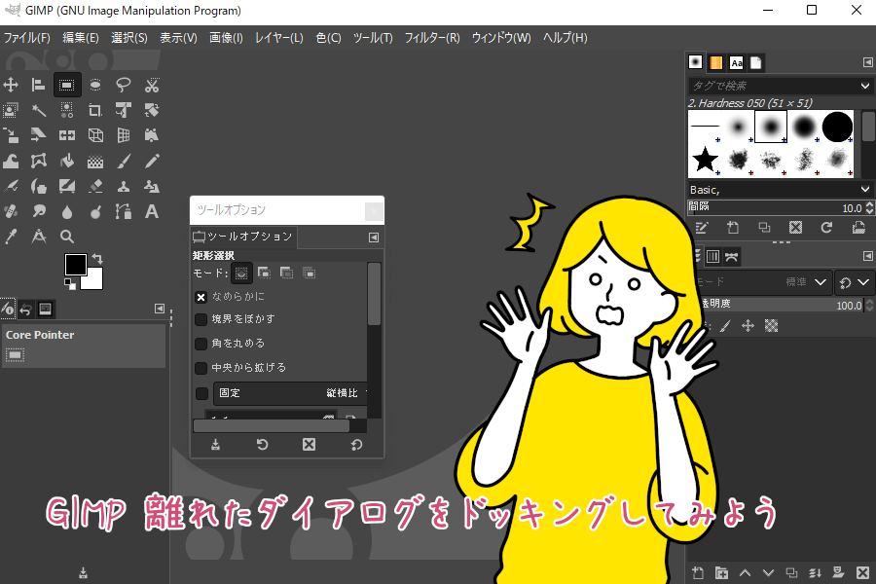Select the Measure compass tool
The width and height of the screenshot is (876, 584).
(39, 237)
